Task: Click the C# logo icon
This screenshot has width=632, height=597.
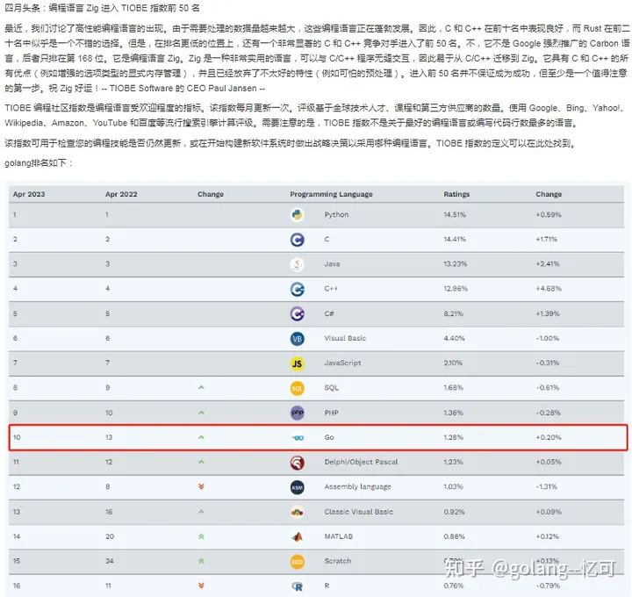Action: (x=297, y=313)
